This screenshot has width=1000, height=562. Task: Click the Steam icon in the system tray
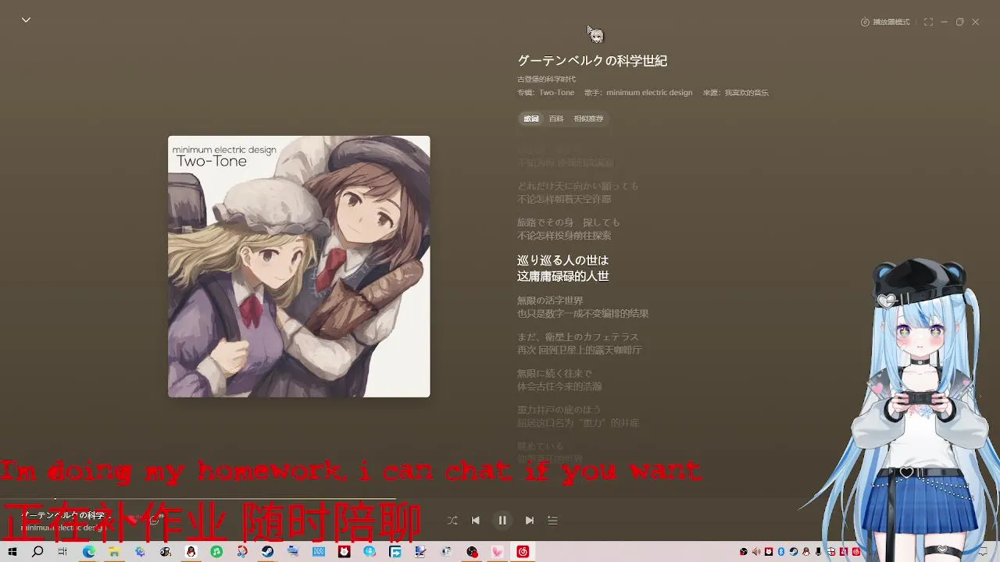(794, 552)
